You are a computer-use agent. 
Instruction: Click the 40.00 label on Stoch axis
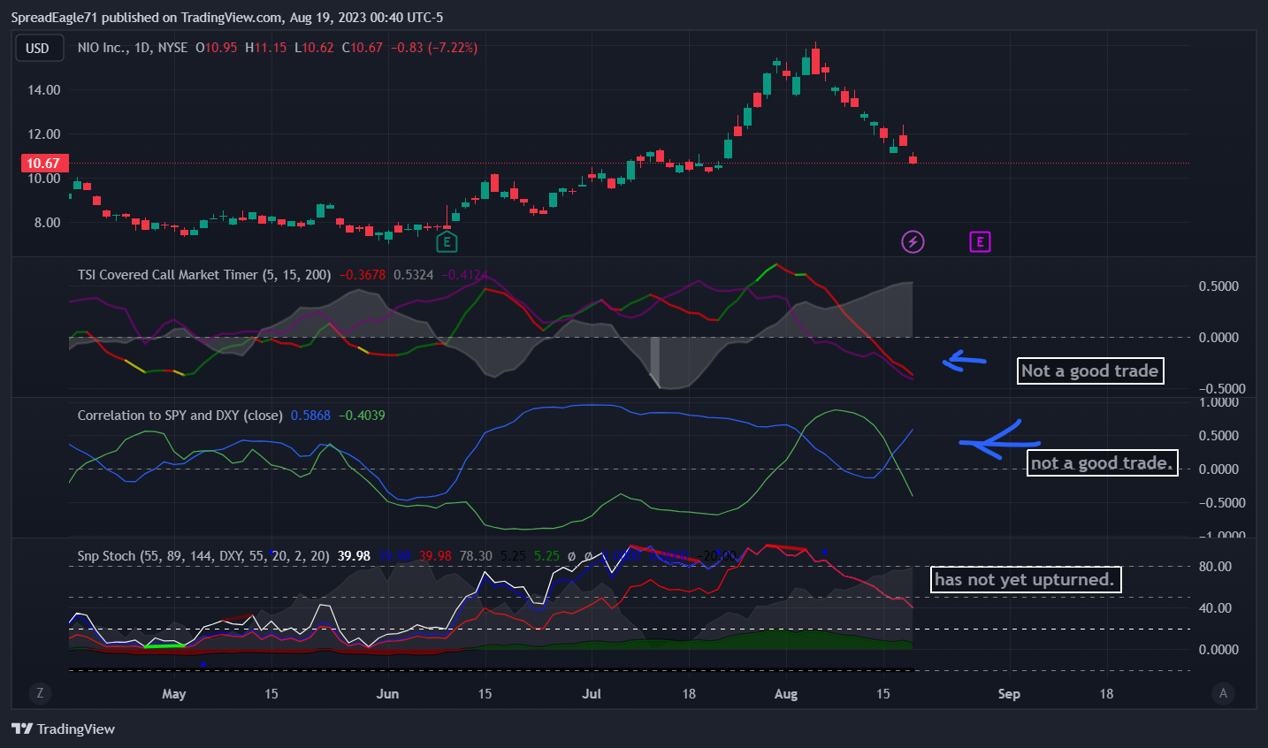click(1215, 608)
